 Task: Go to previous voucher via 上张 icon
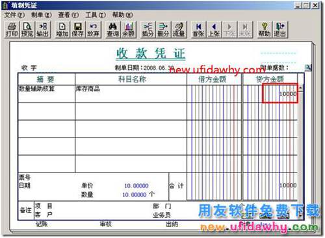[214, 30]
